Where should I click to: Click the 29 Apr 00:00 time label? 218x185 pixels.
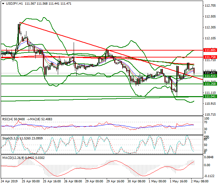[x=94, y=181]
